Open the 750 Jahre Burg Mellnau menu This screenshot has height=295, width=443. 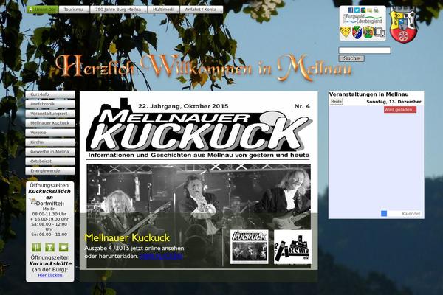tap(119, 10)
